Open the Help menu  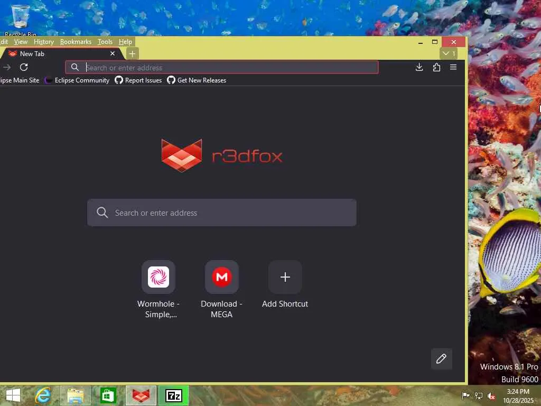(x=125, y=42)
